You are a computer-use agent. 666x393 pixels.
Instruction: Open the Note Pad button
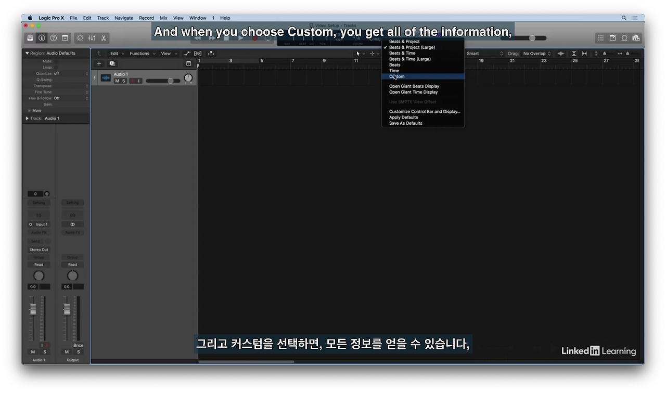coord(613,38)
